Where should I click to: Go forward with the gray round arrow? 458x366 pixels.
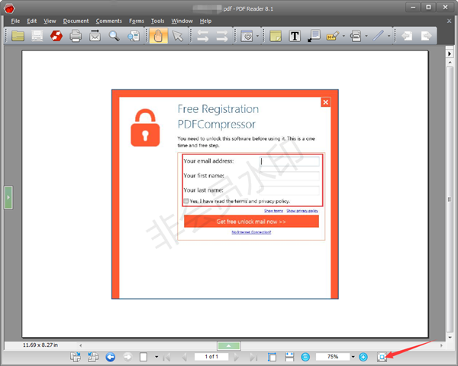[x=127, y=357]
